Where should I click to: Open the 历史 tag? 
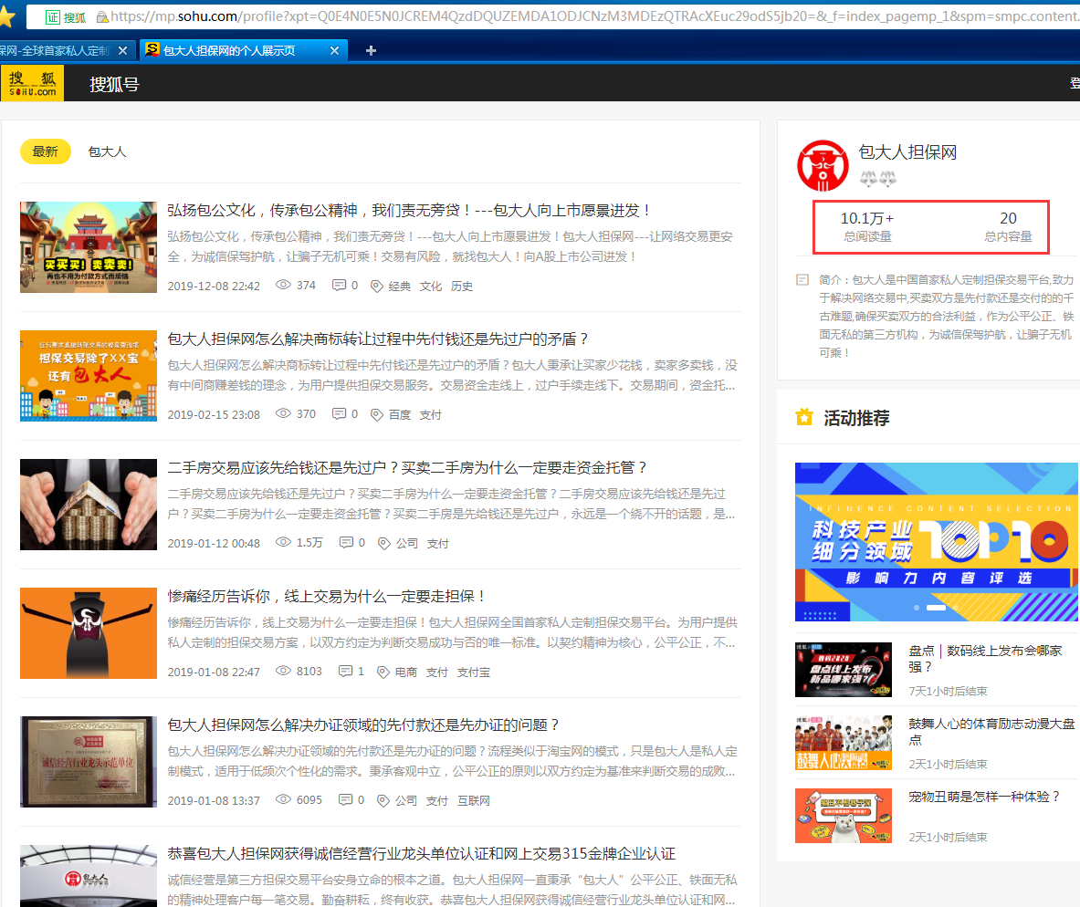point(462,286)
